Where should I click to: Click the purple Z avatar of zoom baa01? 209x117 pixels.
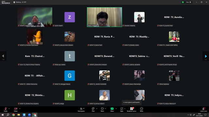pyautogui.click(x=70, y=17)
